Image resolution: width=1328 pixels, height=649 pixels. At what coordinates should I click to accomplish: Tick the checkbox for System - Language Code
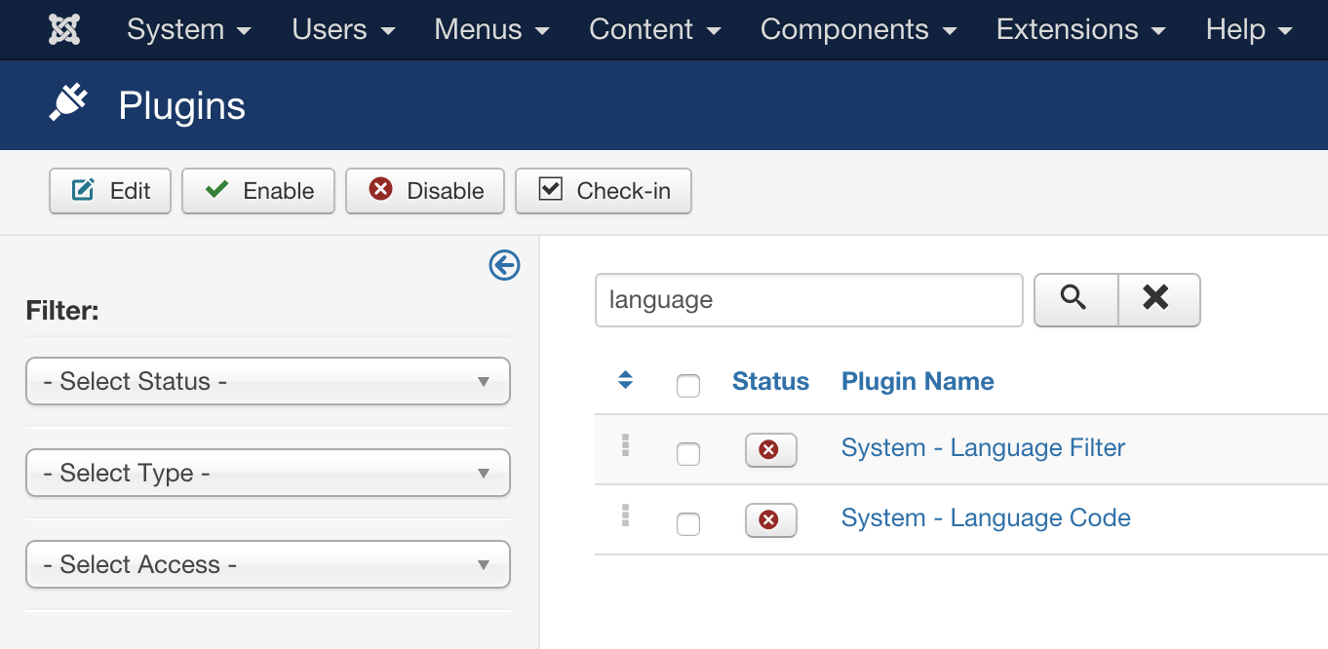tap(688, 524)
